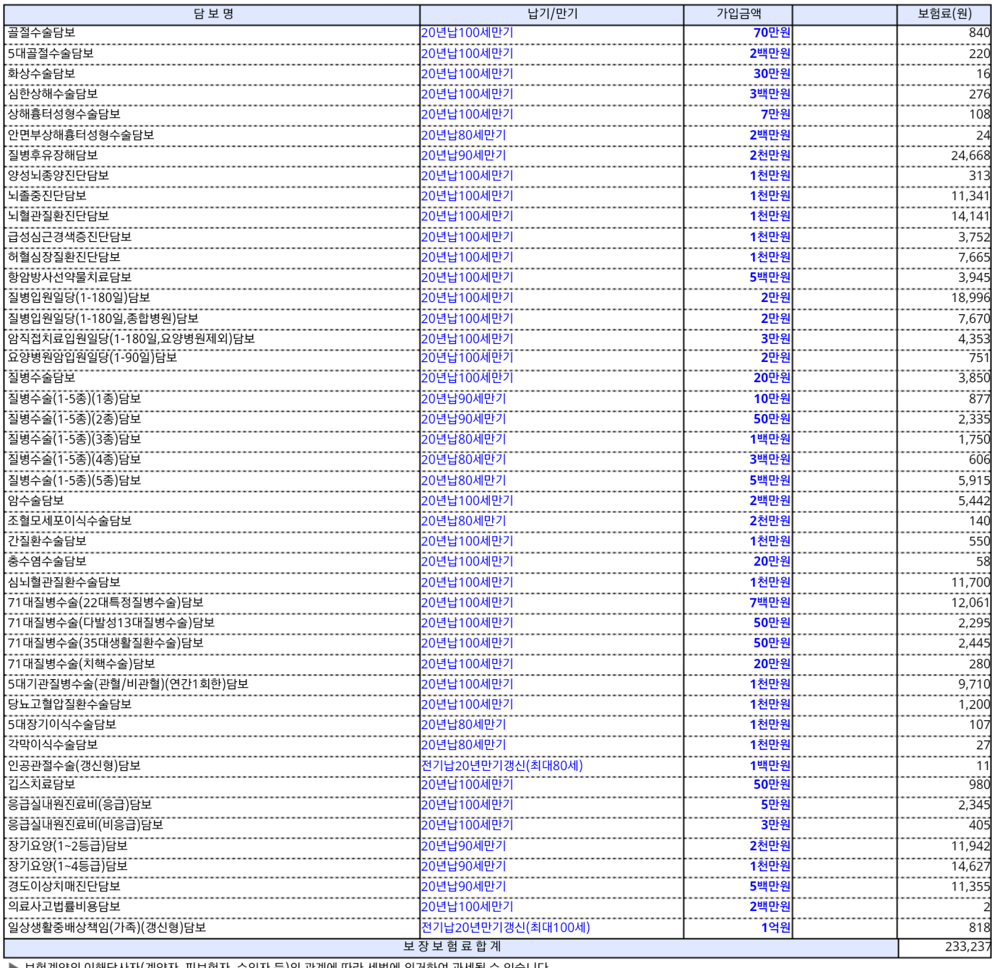Click 질병후유장해담보 coverage name
The height and width of the screenshot is (968, 992).
[53, 155]
